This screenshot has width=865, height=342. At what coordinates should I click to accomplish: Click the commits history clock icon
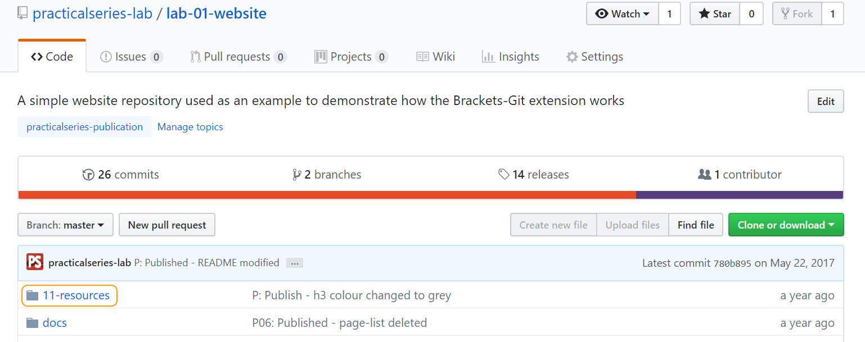88,175
